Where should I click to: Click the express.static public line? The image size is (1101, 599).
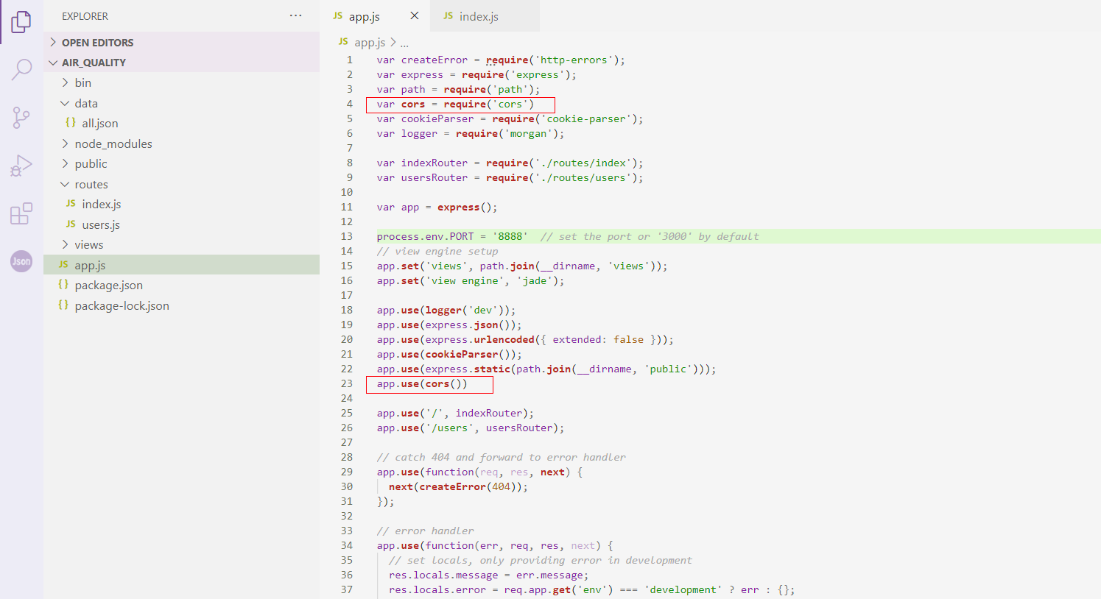click(x=546, y=369)
